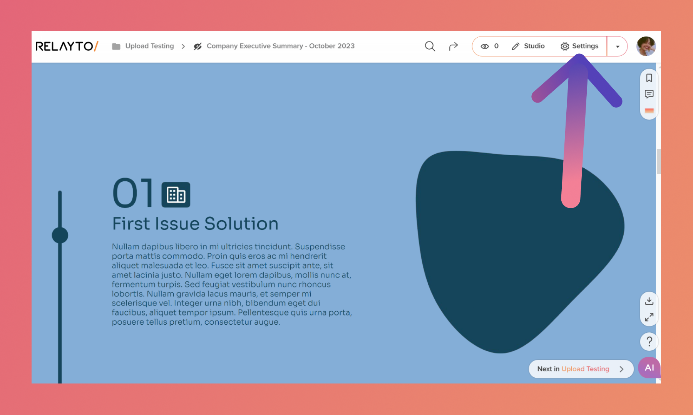Click the eye views counter
This screenshot has height=415, width=693.
click(x=490, y=46)
